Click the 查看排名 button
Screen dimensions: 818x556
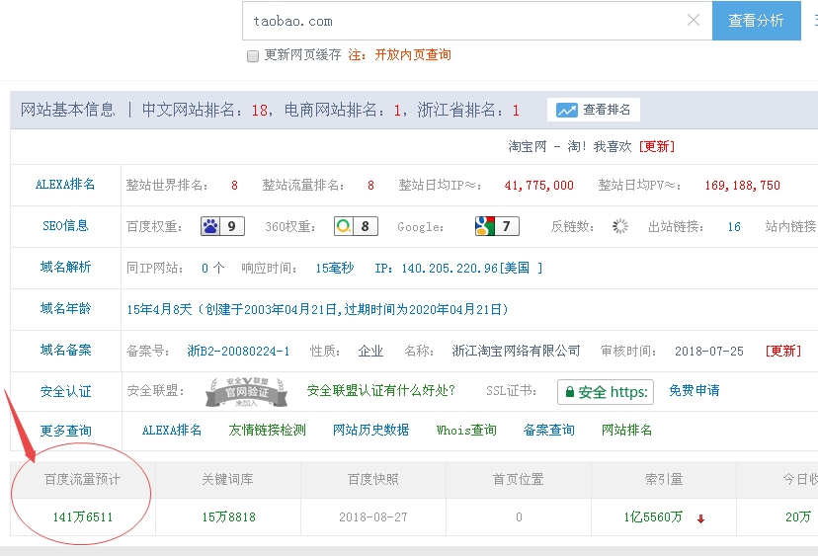coord(593,110)
